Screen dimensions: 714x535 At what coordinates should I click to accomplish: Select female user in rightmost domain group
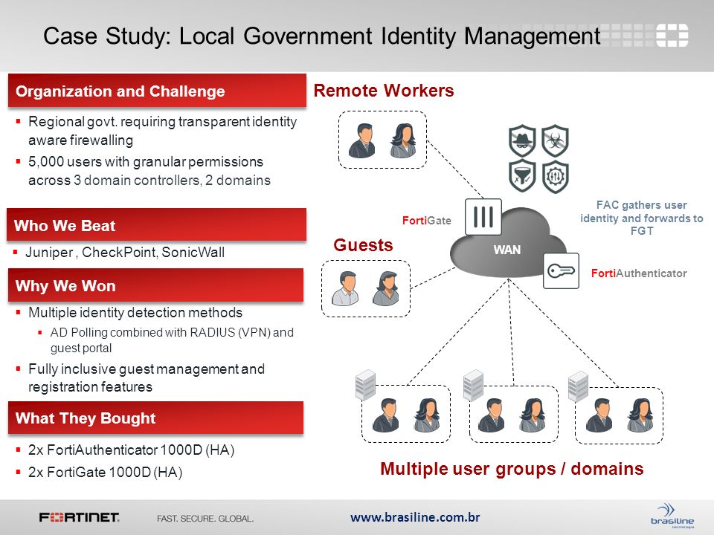tap(640, 415)
